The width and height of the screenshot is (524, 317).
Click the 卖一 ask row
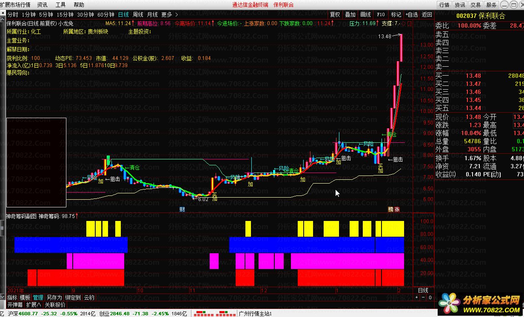pyautogui.click(x=479, y=67)
